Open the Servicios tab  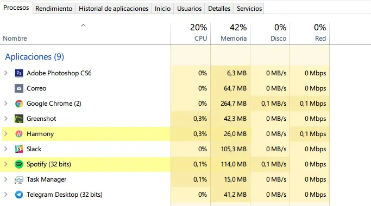pyautogui.click(x=249, y=9)
